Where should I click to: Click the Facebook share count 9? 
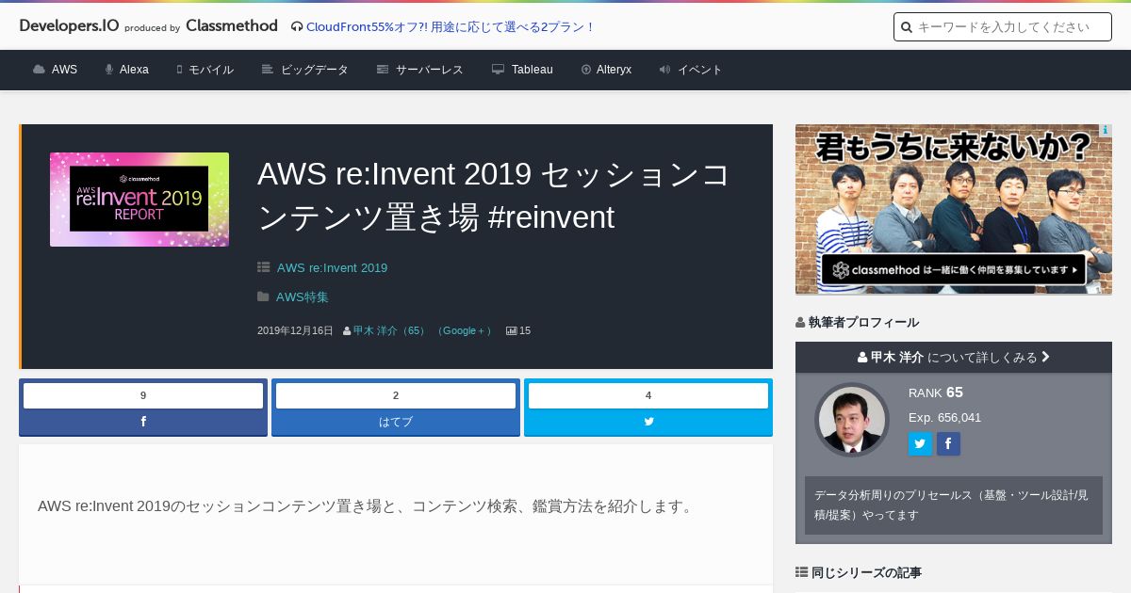(x=143, y=395)
